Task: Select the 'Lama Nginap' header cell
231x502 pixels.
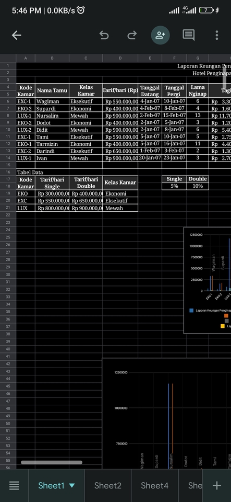Action: [198, 90]
